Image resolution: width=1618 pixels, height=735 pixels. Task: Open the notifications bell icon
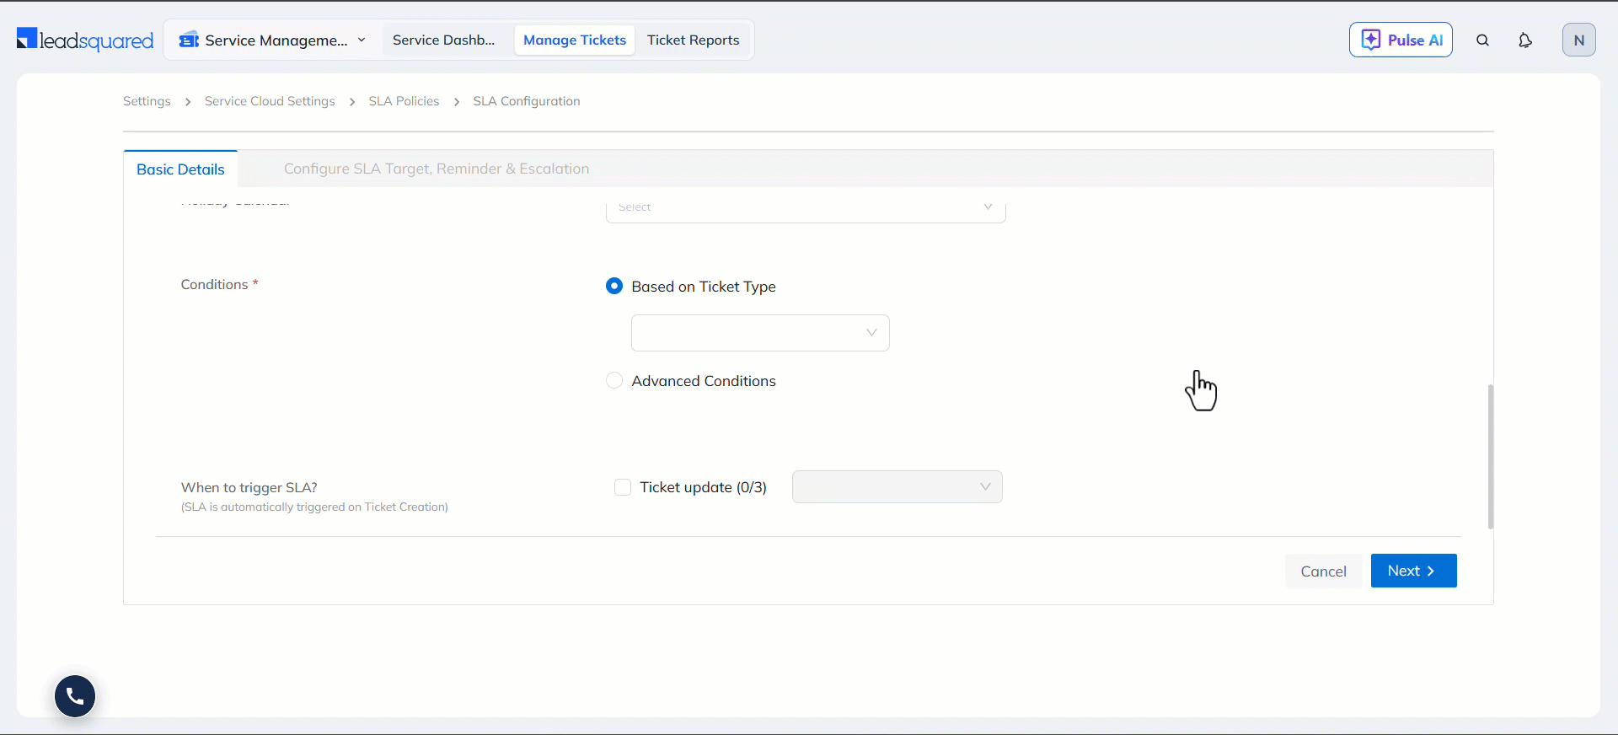(1525, 40)
